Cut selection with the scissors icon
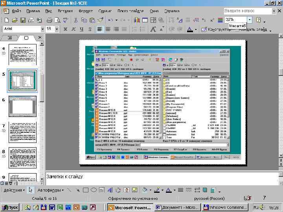Image resolution: width=283 pixels, height=212 pixels. (x=76, y=20)
